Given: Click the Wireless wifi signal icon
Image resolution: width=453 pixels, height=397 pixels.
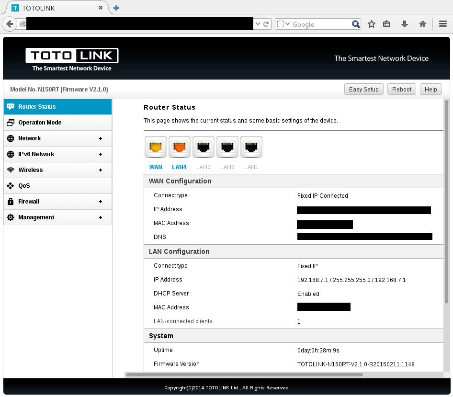Looking at the screenshot, I should point(11,170).
